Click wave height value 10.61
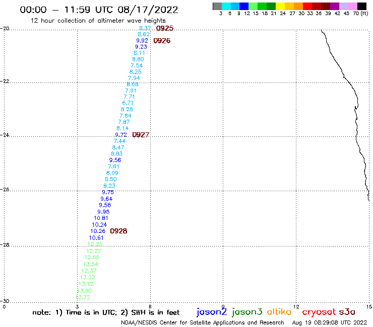The height and width of the screenshot is (327, 373). coord(96,238)
